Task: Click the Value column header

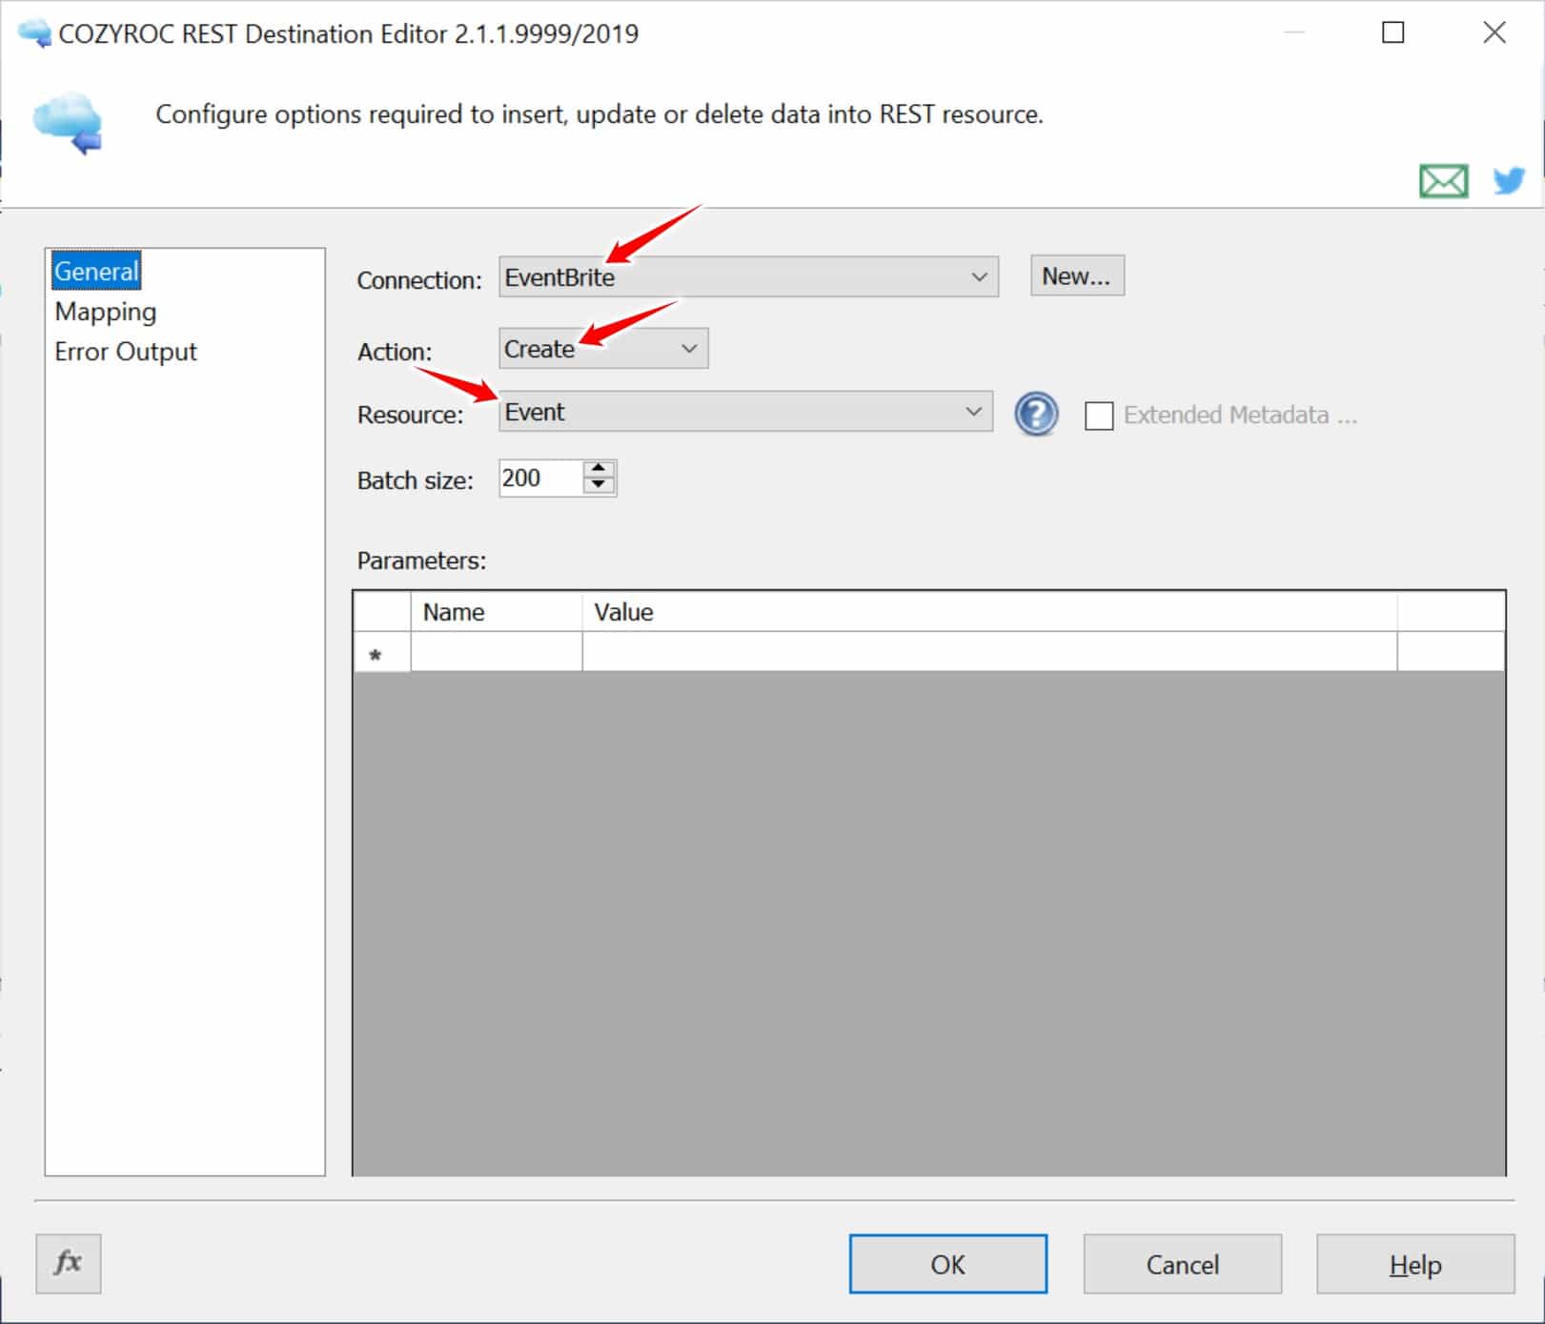Action: 989,612
